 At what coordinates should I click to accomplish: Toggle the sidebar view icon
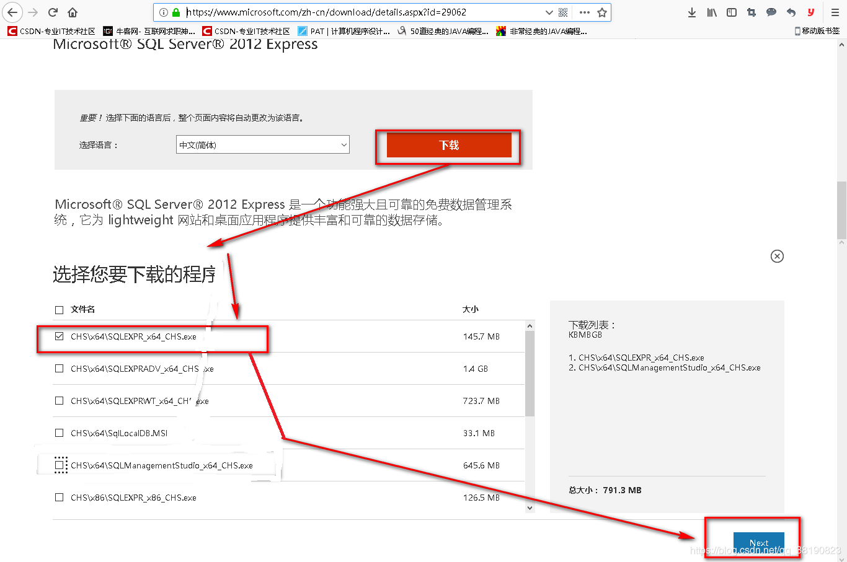[x=732, y=12]
